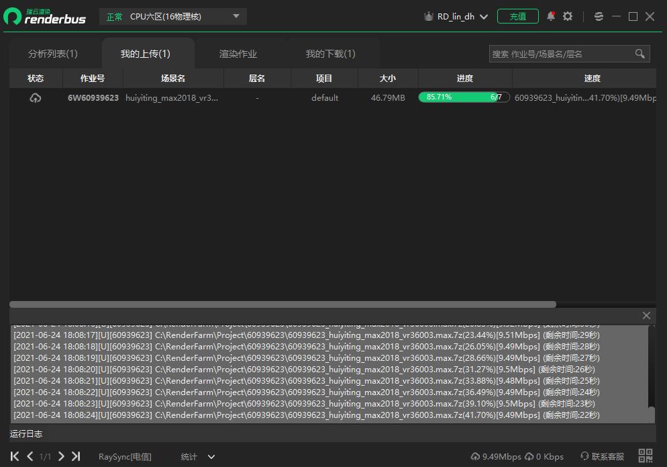Click the striped sphere icon in title bar
Viewport: 667px width, 467px height.
[599, 17]
